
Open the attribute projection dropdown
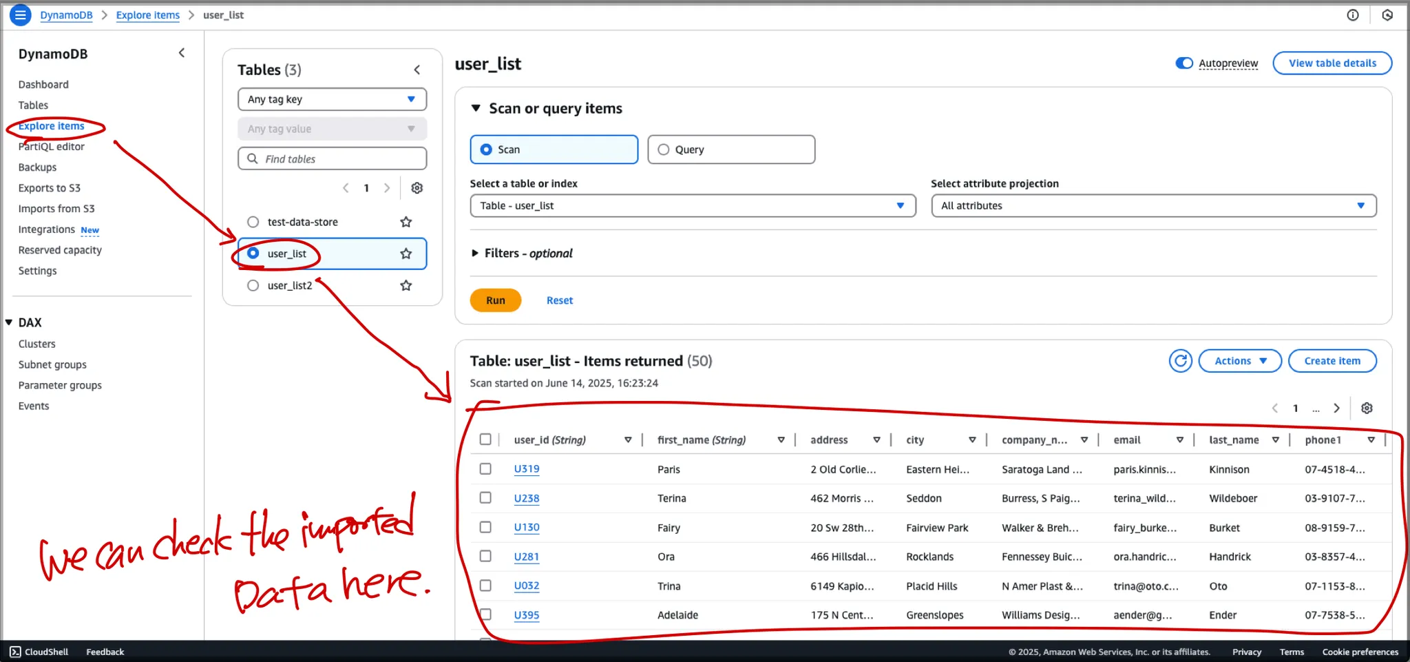pyautogui.click(x=1153, y=206)
